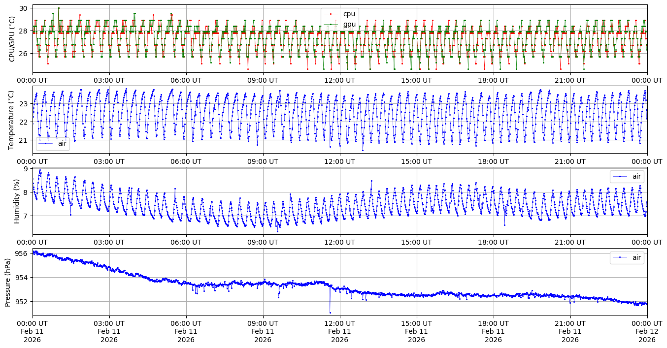
Task: Click the air legend in Pressure chart
Action: (627, 257)
